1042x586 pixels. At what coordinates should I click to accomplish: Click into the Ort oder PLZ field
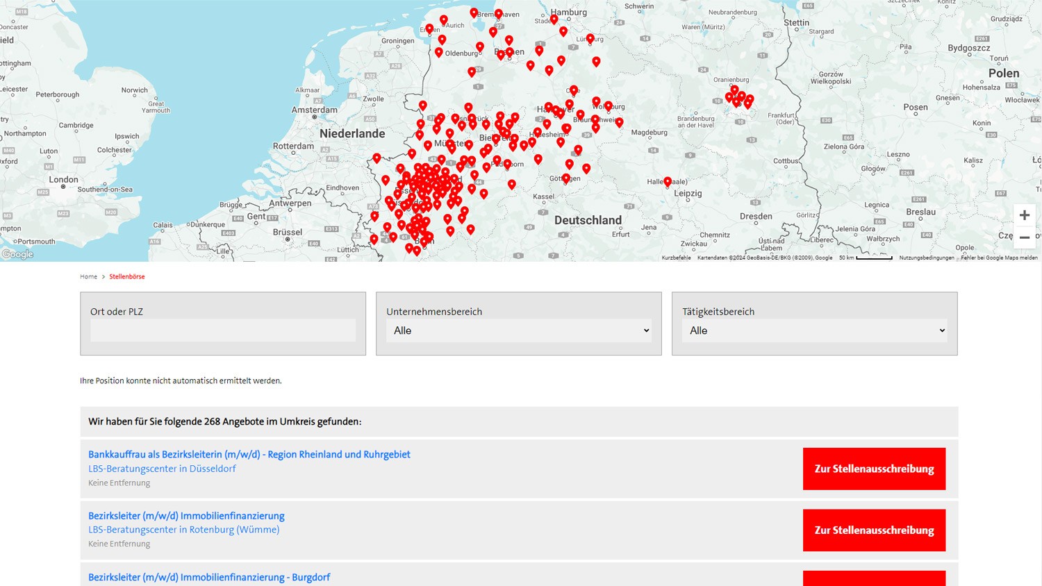222,330
